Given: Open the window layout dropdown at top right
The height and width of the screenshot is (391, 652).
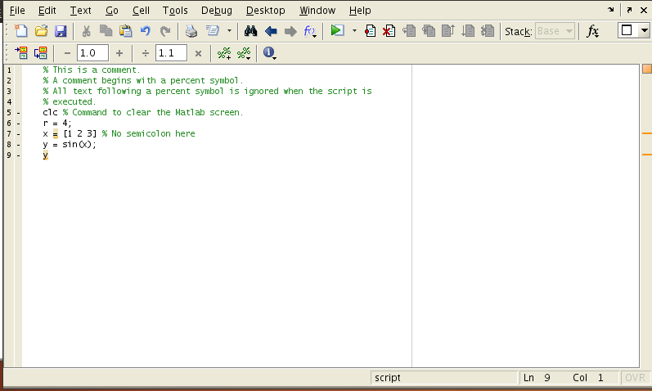Looking at the screenshot, I should click(x=632, y=31).
